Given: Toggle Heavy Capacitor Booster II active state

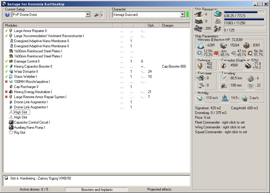Looking at the screenshot, I should (x=6, y=66).
